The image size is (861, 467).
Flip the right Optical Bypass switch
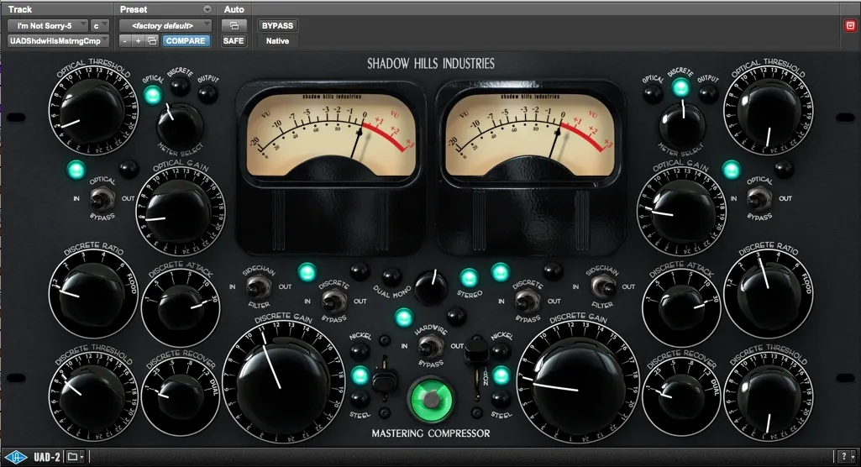click(x=759, y=198)
